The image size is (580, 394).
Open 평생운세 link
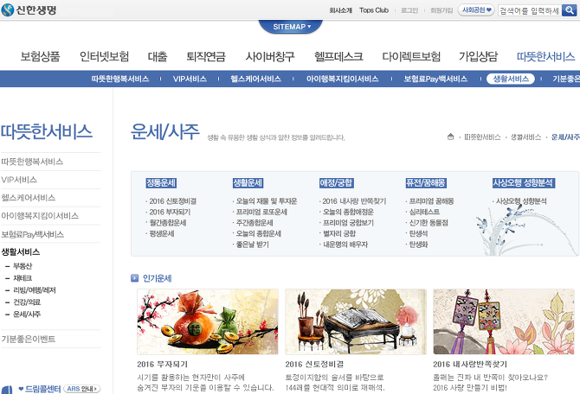coord(162,233)
